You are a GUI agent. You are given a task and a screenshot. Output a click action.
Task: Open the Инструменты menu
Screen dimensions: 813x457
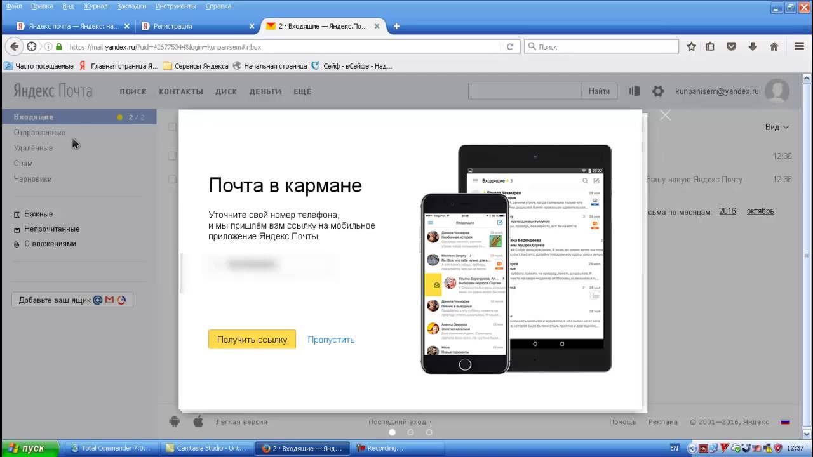click(177, 6)
